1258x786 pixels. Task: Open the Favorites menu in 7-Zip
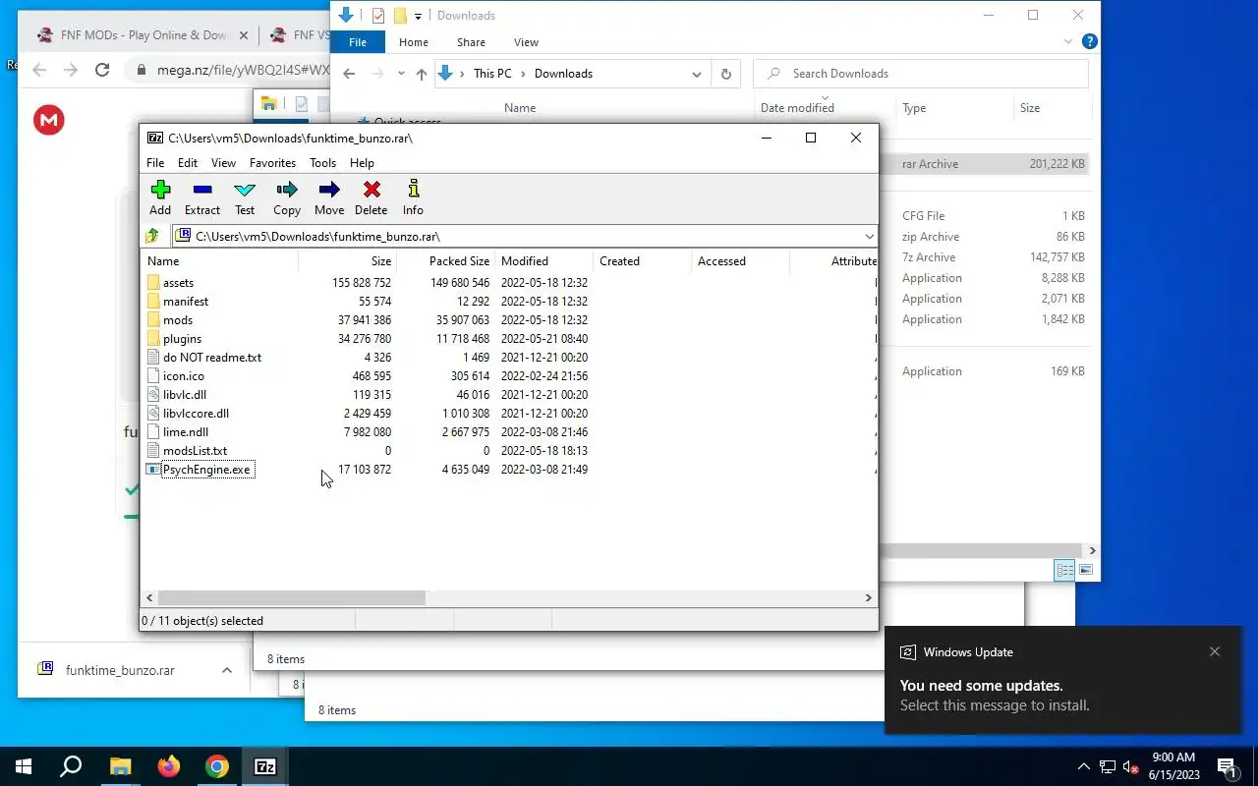coord(272,163)
